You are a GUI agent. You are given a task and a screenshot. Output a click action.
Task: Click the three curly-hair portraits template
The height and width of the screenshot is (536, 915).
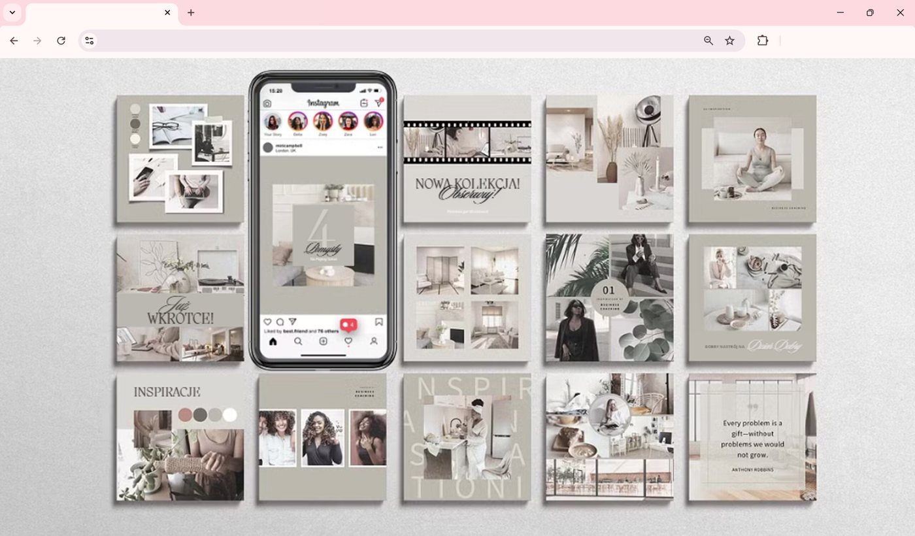pyautogui.click(x=323, y=437)
